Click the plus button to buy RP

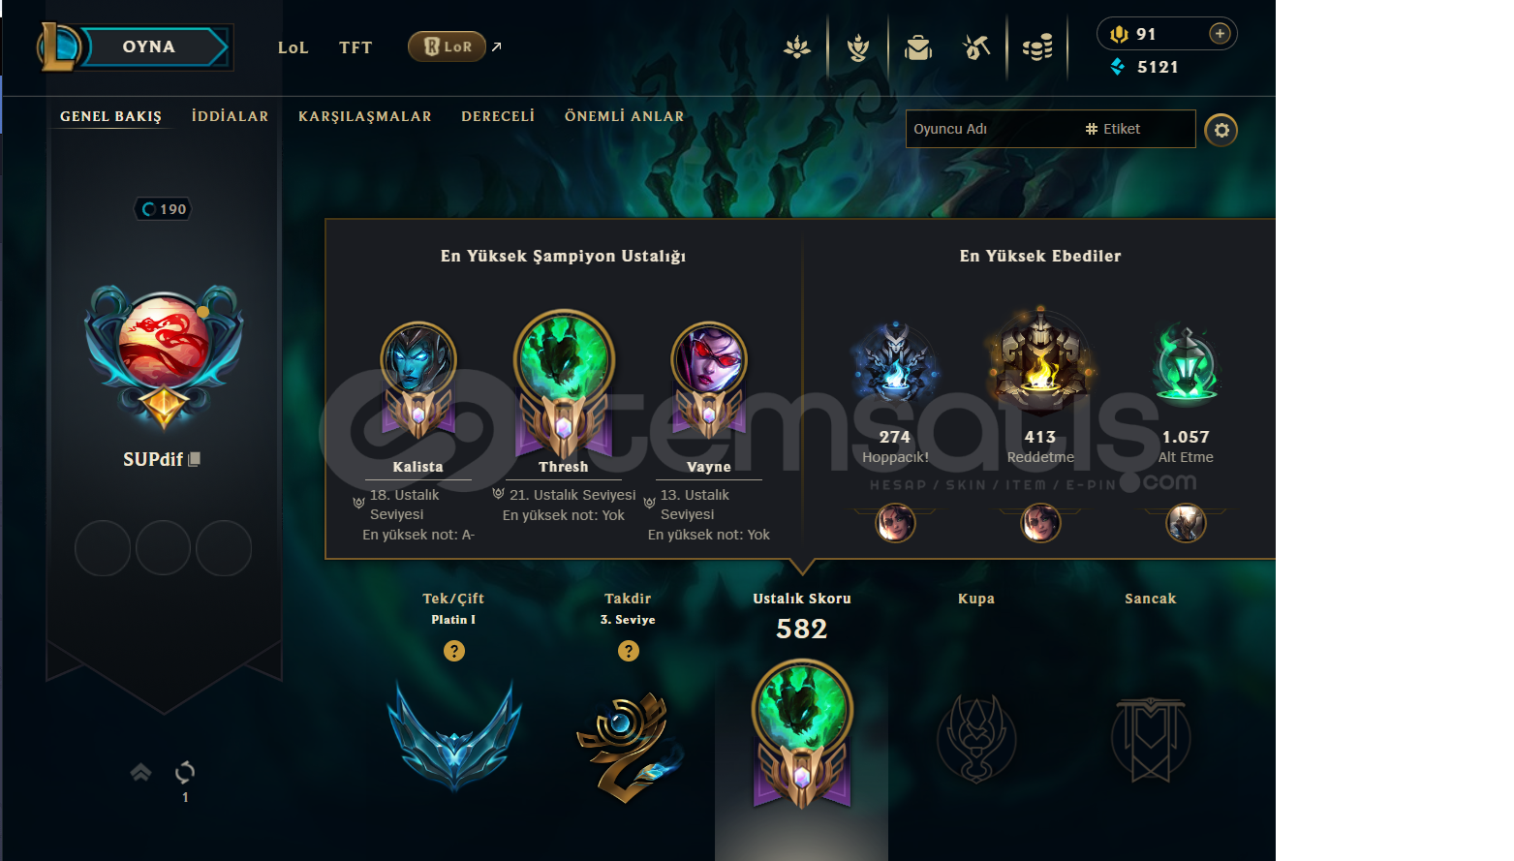(x=1220, y=34)
